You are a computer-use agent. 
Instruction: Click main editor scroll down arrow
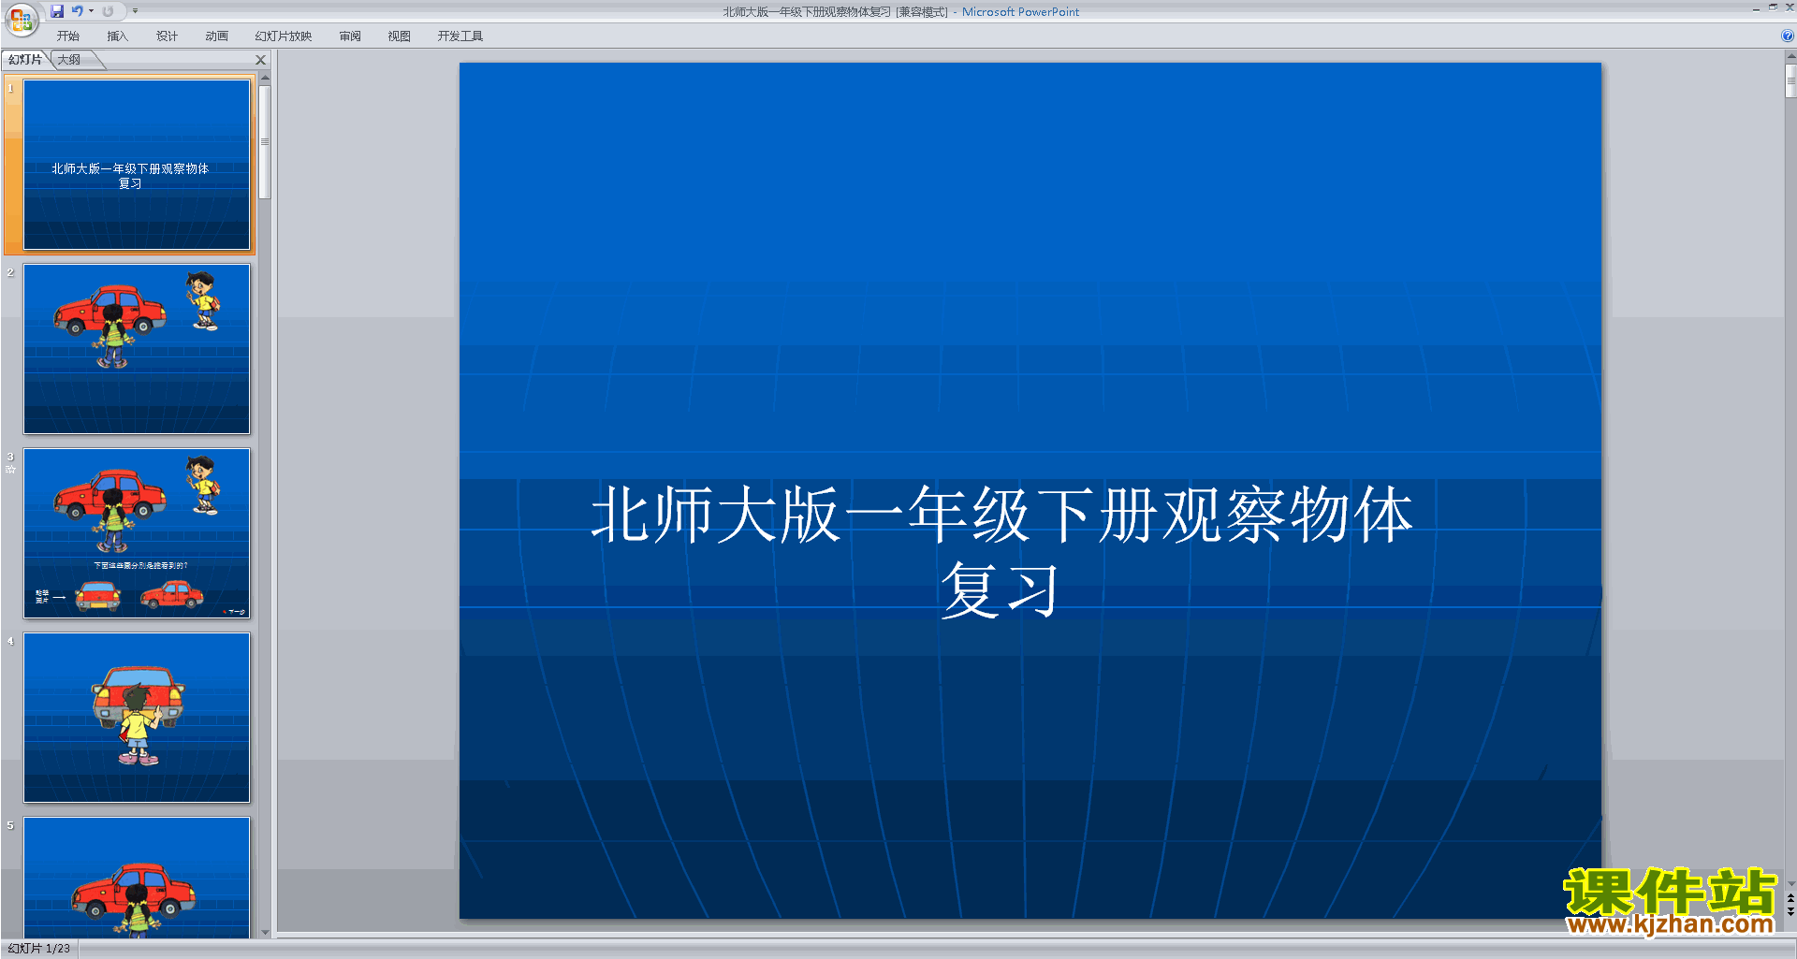pyautogui.click(x=1790, y=883)
